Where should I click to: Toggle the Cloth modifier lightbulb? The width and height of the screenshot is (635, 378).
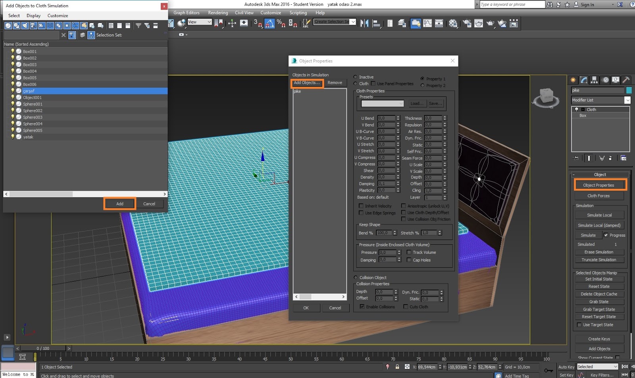click(577, 109)
